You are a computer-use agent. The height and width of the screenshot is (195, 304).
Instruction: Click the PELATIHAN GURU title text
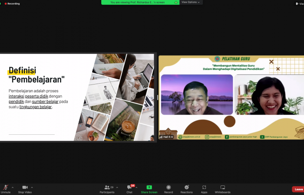click(236, 58)
